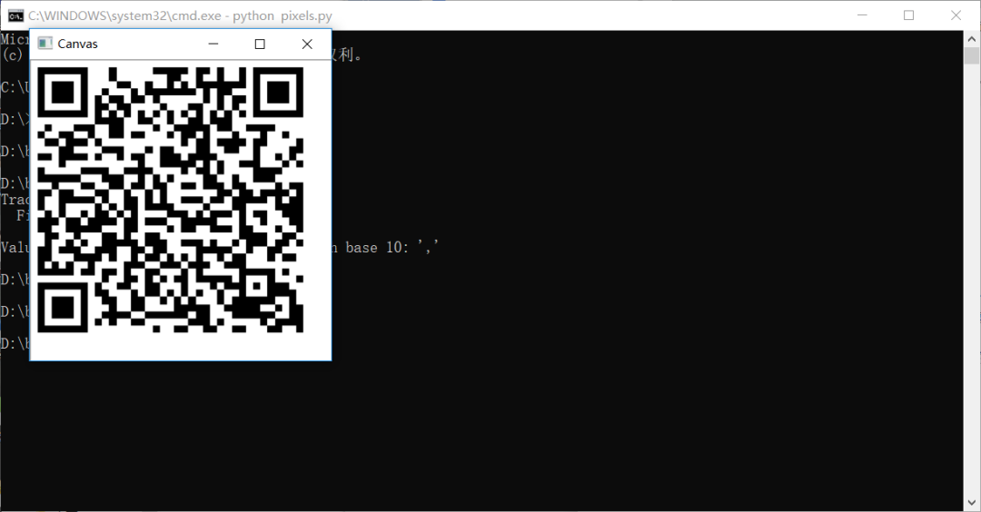The height and width of the screenshot is (512, 981).
Task: Click the console scrollbar down arrow
Action: point(972,503)
